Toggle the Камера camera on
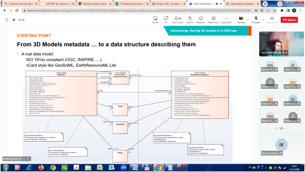 [x=241, y=20]
